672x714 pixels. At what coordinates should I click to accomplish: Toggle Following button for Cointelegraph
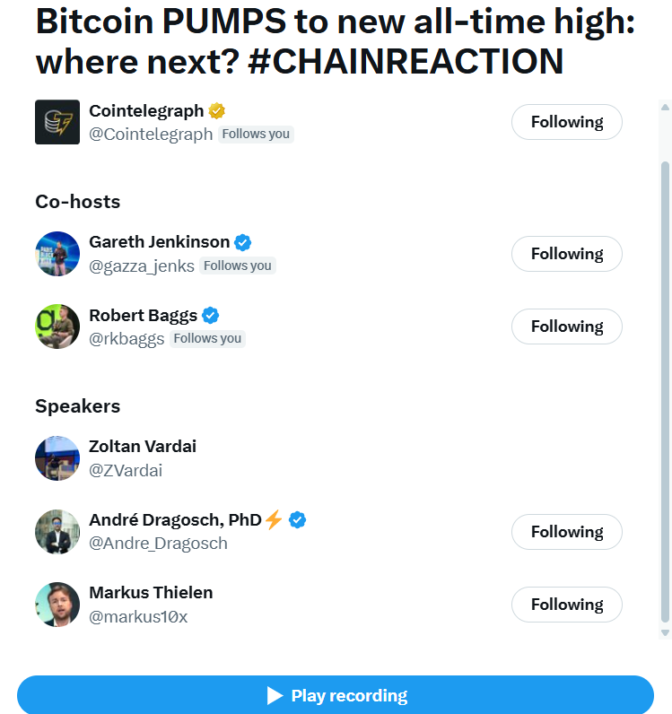click(x=567, y=122)
